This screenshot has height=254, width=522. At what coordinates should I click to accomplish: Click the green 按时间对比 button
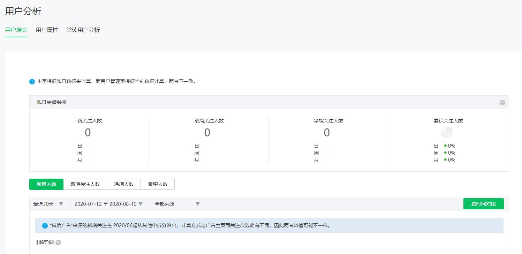[x=483, y=204]
